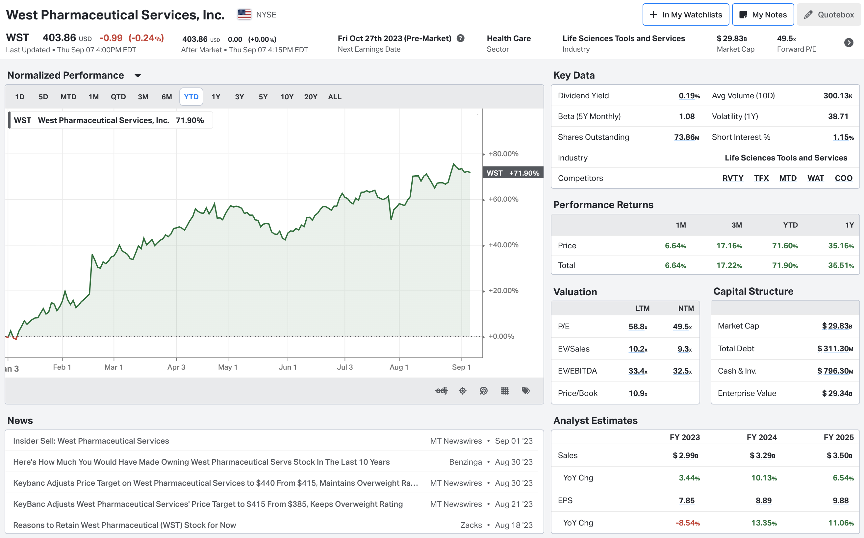This screenshot has height=538, width=864.
Task: Click the Health Care sector label
Action: tap(508, 38)
